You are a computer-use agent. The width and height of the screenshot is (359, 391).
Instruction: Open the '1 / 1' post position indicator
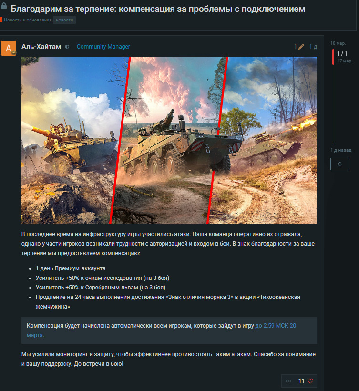(x=342, y=54)
